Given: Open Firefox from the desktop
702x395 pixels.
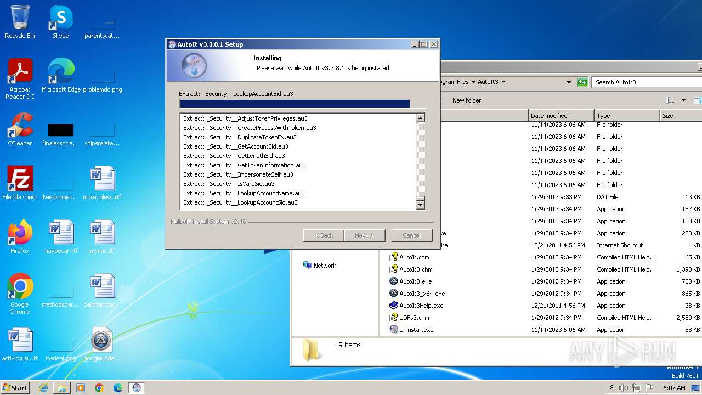Looking at the screenshot, I should [x=20, y=237].
